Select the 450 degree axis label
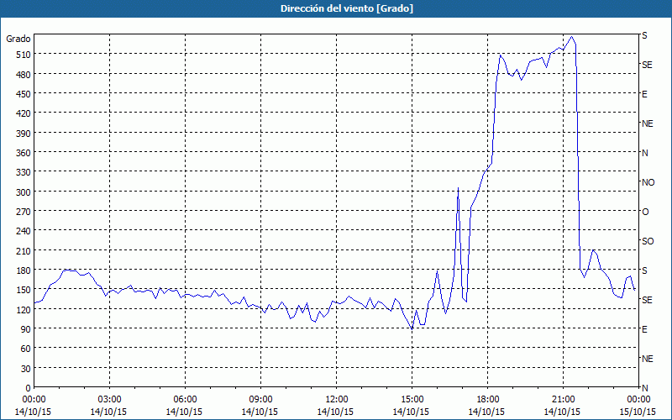The width and height of the screenshot is (672, 420). [24, 94]
